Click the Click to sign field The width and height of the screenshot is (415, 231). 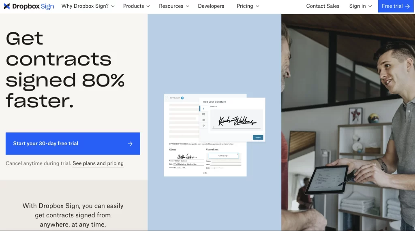[x=224, y=156]
